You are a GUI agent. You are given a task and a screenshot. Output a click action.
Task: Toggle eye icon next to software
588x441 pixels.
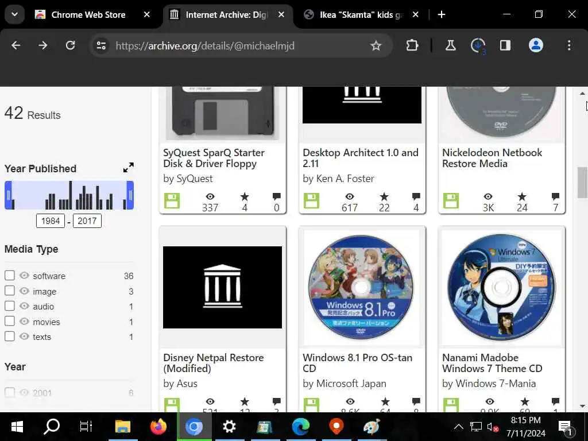pyautogui.click(x=24, y=276)
